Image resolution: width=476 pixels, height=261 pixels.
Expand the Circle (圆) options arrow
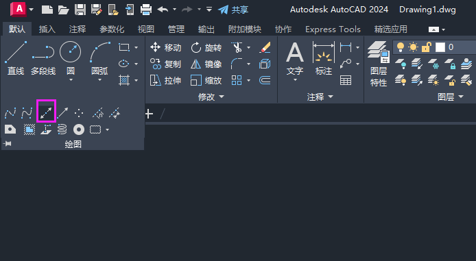coord(71,80)
